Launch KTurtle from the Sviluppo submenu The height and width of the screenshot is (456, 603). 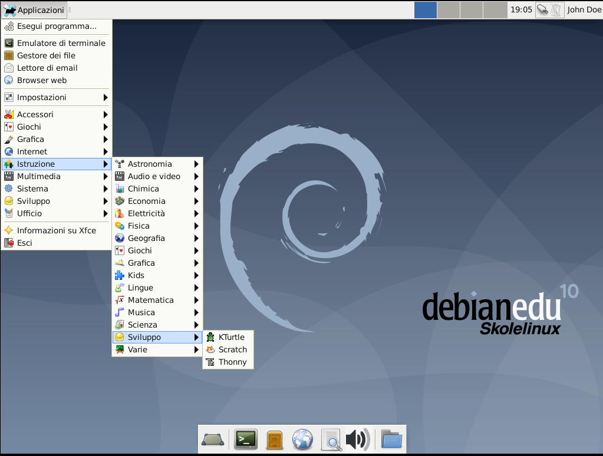[x=228, y=337]
